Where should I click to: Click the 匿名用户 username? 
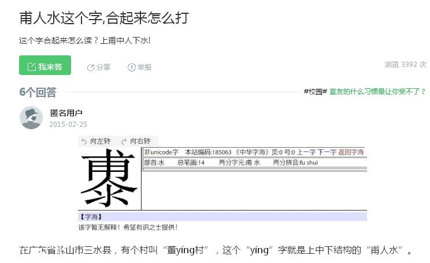tap(66, 113)
